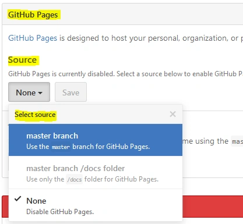Viewport: 243px width, 224px height.
Task: Open the None source dropdown button
Action: pos(29,92)
